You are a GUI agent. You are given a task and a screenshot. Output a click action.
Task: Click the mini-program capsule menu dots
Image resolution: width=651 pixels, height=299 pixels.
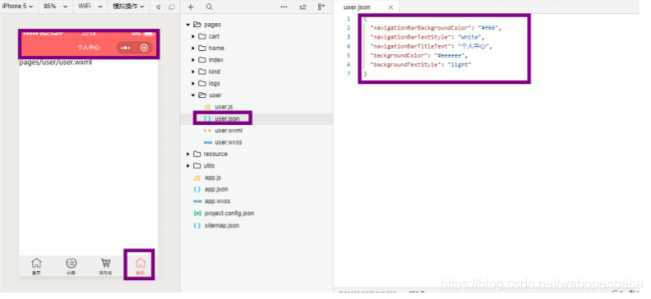click(x=125, y=48)
